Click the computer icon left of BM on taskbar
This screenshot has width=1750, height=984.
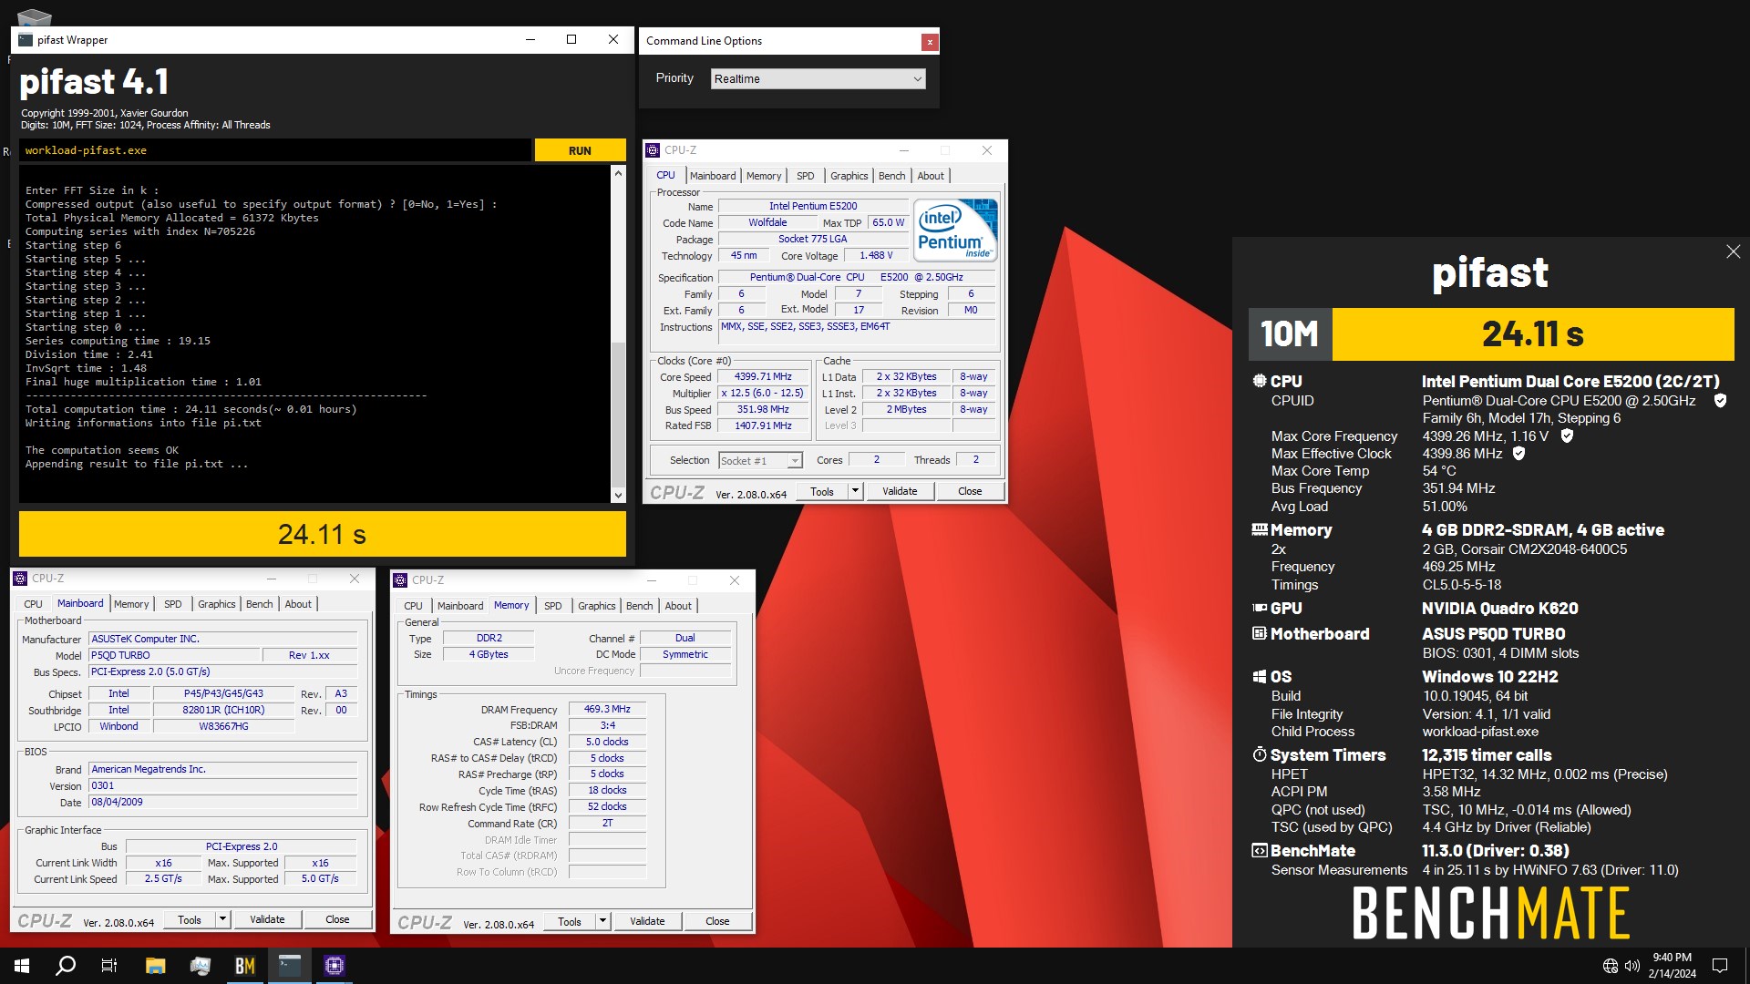[x=201, y=966]
